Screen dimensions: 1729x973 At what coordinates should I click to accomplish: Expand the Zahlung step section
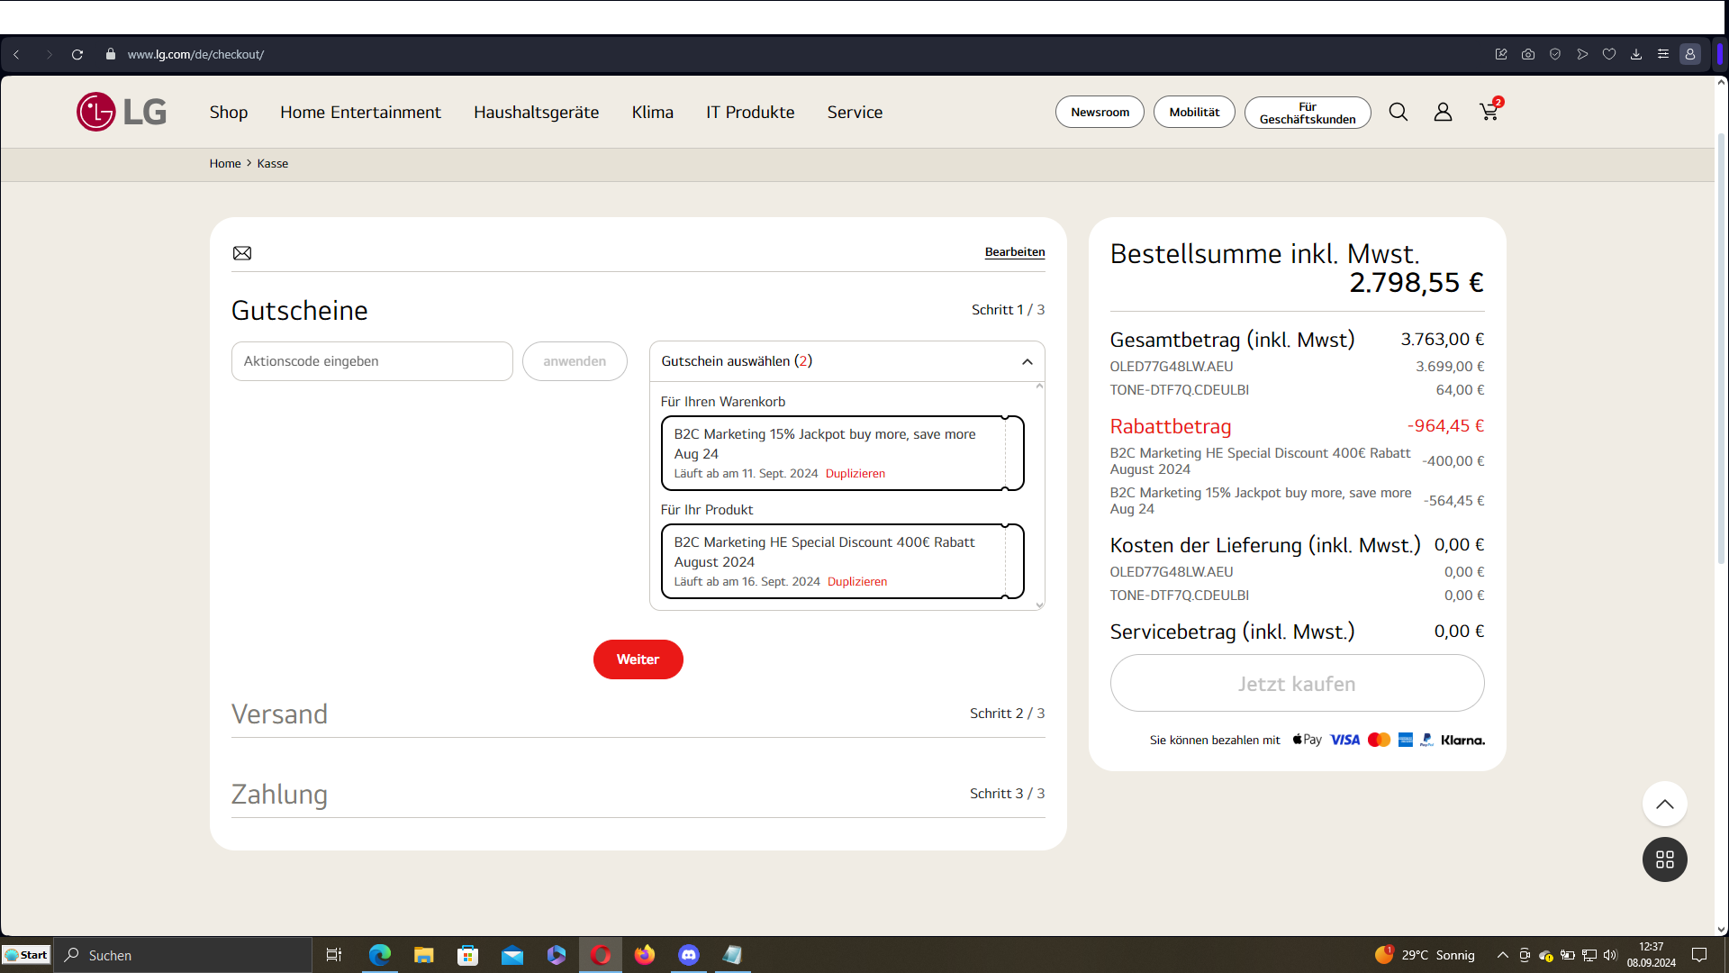[279, 794]
